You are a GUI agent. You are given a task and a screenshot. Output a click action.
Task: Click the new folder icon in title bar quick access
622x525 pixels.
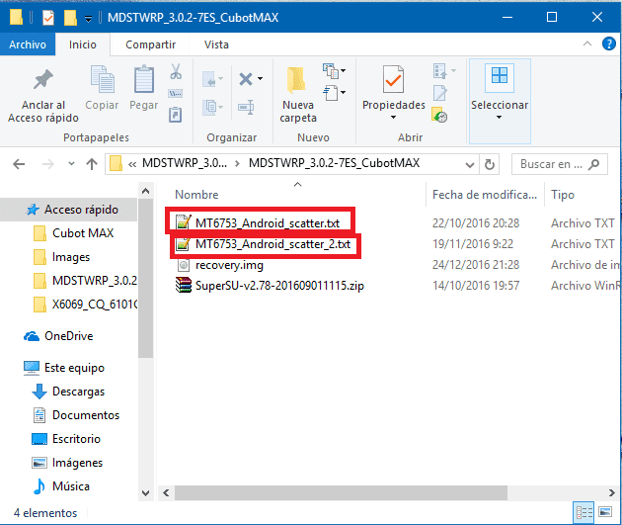pyautogui.click(x=70, y=18)
